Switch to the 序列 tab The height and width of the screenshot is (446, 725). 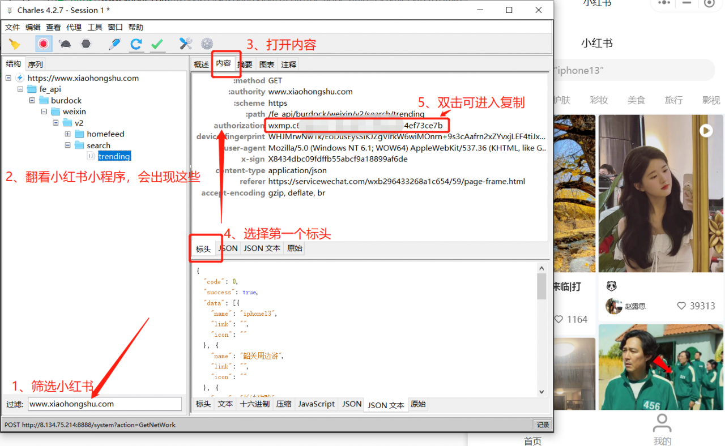pyautogui.click(x=35, y=65)
